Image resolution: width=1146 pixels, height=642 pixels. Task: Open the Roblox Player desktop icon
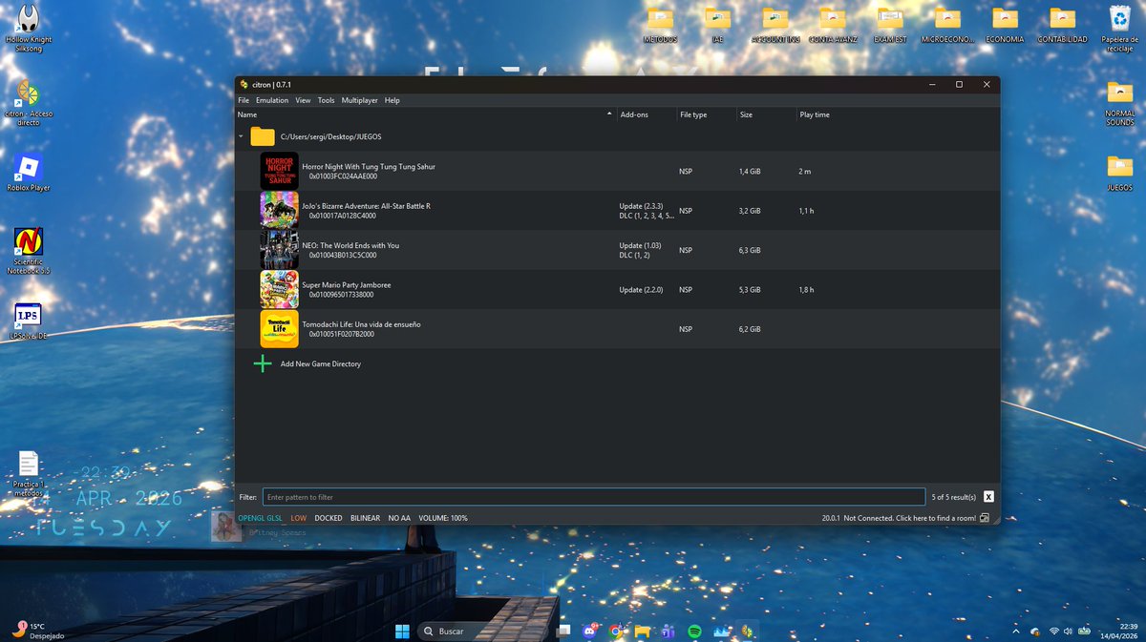[x=29, y=173]
